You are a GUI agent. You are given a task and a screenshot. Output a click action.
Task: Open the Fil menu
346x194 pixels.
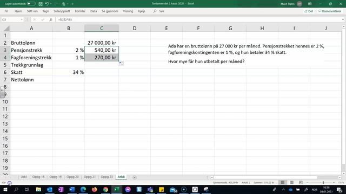(6, 11)
